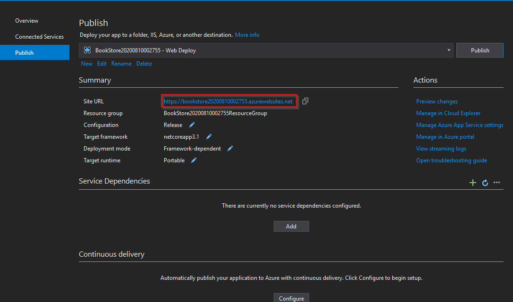513x302 pixels.
Task: Switch to the Overview tab
Action: click(27, 21)
